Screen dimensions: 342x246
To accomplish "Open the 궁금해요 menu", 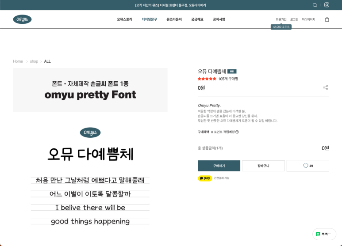I will 197,19.
